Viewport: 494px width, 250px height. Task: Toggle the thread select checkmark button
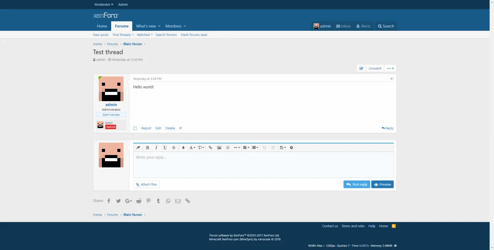pyautogui.click(x=361, y=68)
